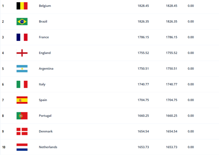Click the Portugal flag icon

click(22, 116)
